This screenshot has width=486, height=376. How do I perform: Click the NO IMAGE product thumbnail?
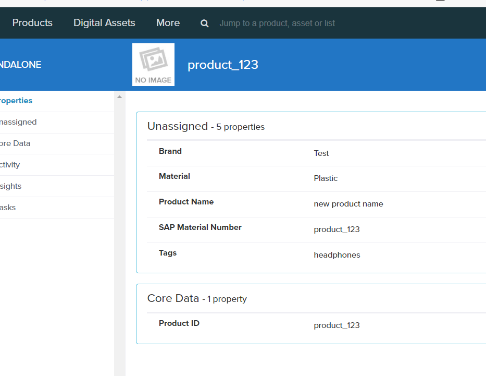coord(153,65)
